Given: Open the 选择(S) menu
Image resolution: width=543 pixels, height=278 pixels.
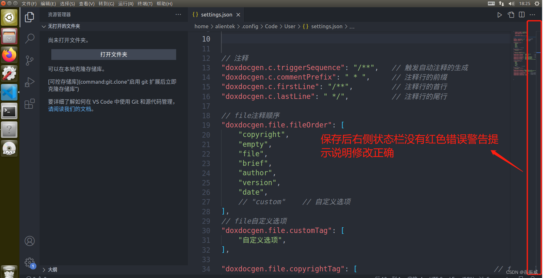Looking at the screenshot, I should [67, 3].
